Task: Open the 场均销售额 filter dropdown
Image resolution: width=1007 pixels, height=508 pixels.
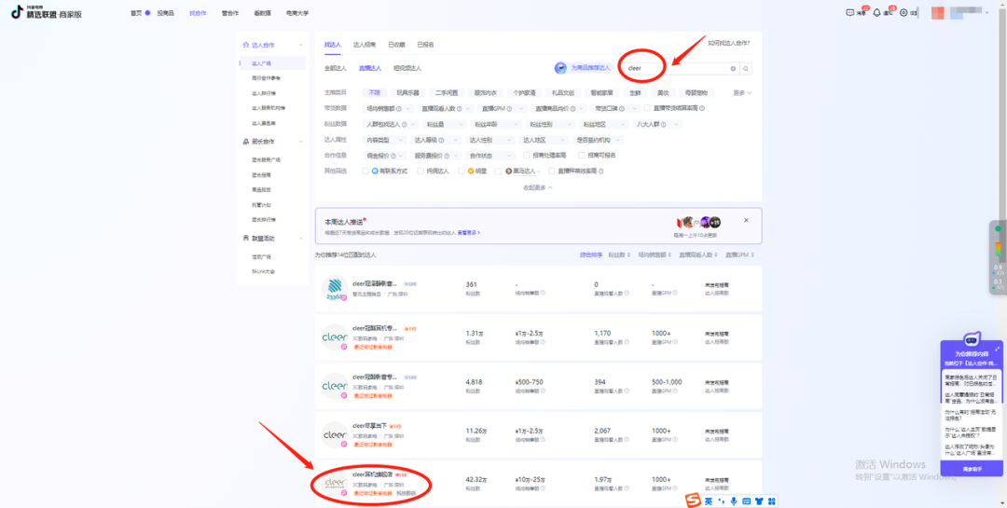Action: click(x=388, y=108)
